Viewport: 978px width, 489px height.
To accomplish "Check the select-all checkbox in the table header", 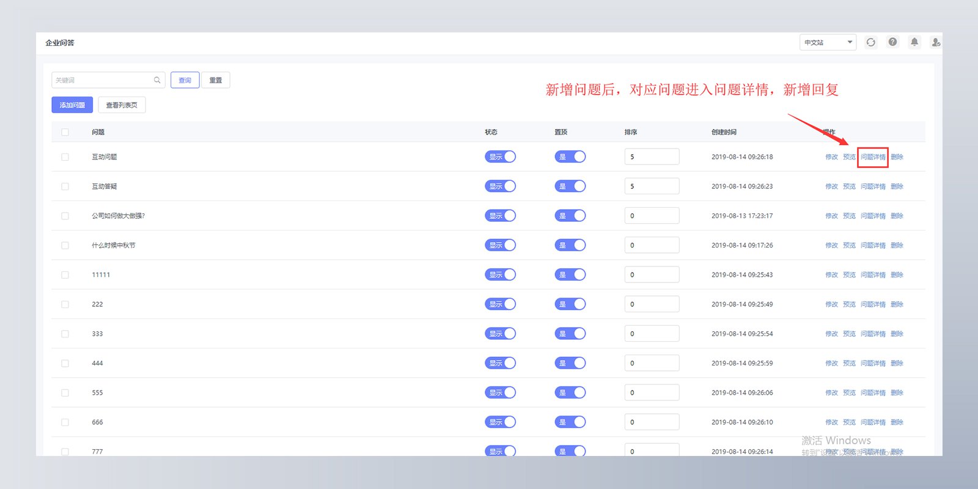I will click(x=65, y=132).
